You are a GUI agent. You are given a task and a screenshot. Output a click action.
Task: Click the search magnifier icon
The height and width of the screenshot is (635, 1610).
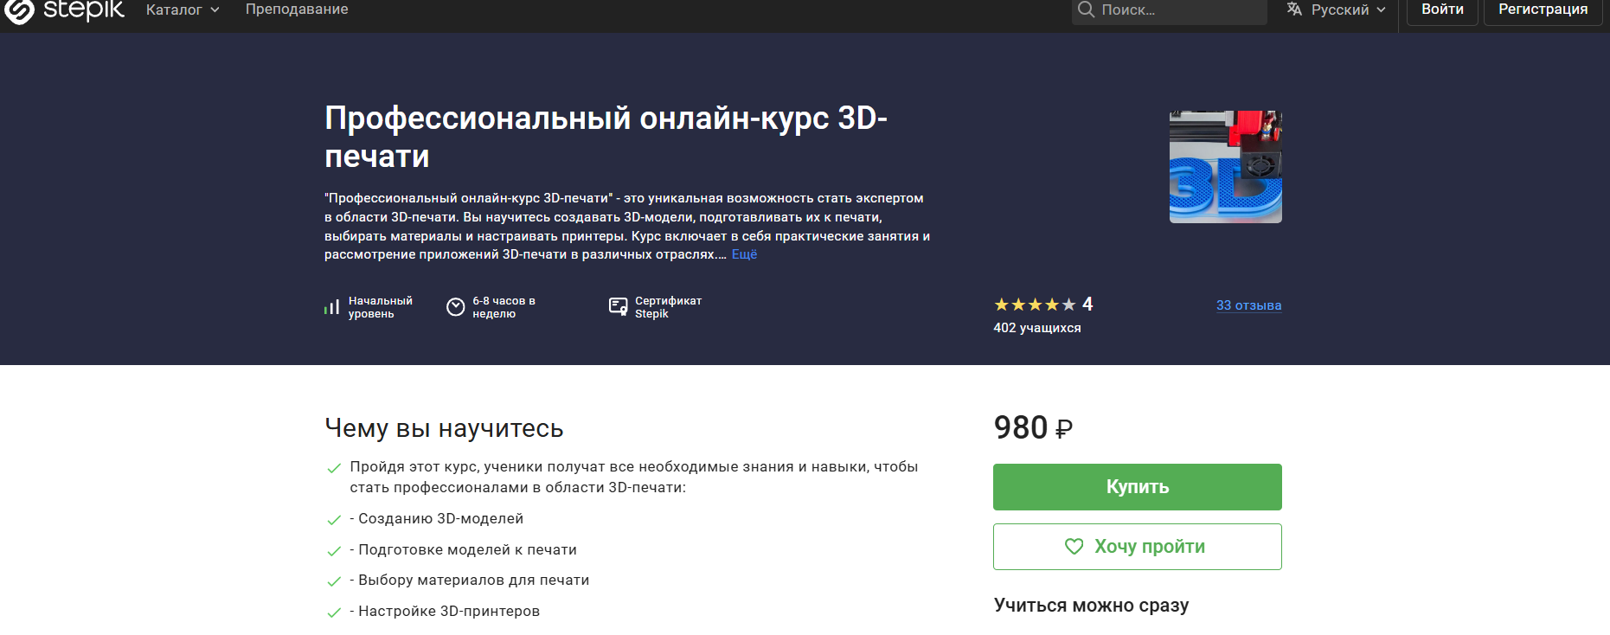click(x=1086, y=10)
